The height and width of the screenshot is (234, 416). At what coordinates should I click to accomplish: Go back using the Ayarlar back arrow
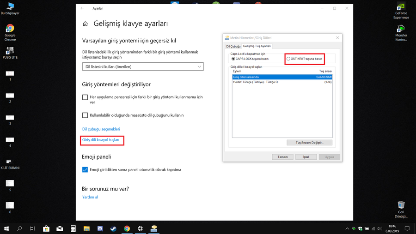(82, 8)
